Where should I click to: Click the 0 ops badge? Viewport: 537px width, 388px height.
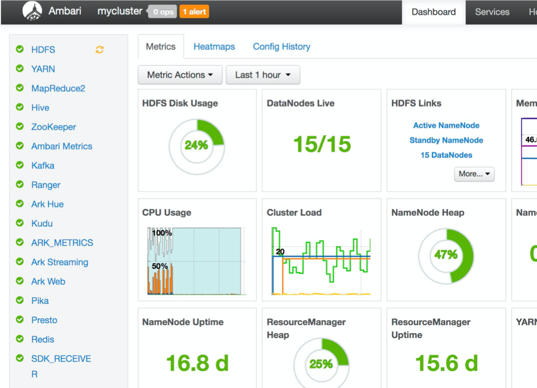pos(162,12)
